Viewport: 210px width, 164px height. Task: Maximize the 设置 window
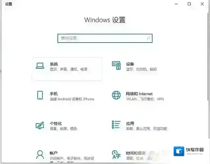[189, 4]
